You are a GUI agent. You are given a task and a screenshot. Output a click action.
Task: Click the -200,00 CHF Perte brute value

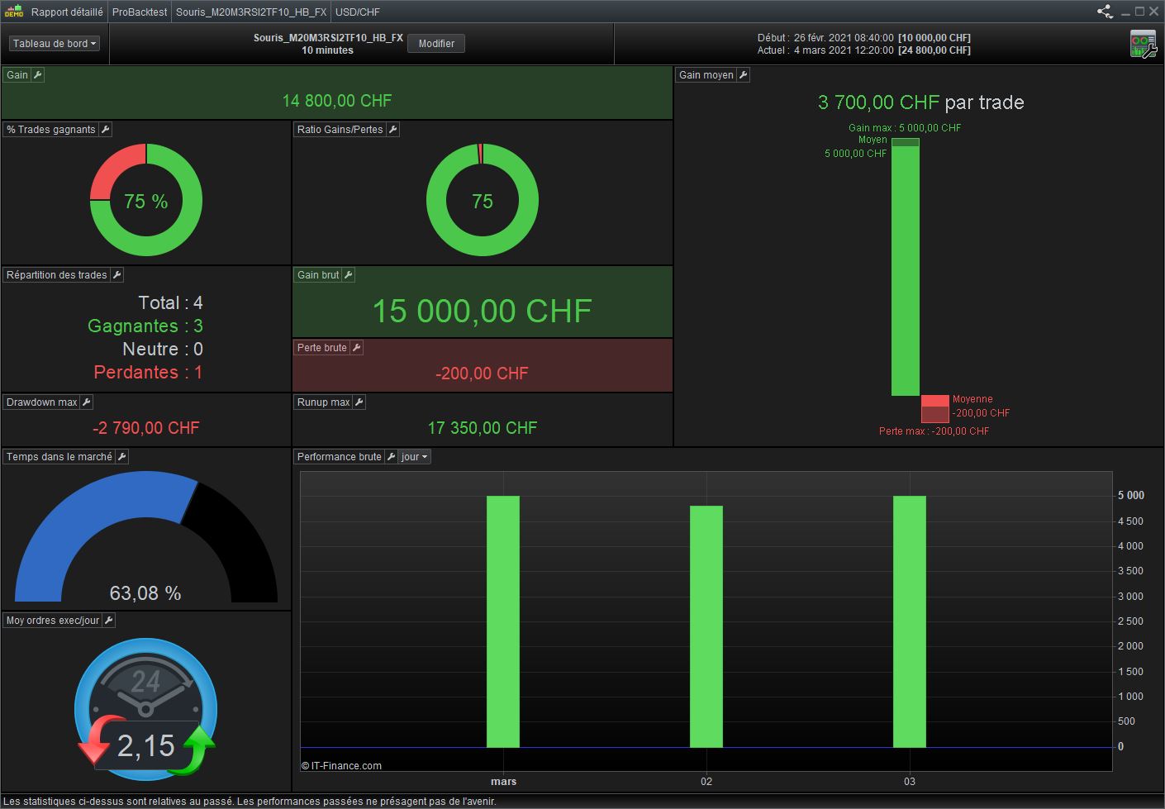point(482,374)
